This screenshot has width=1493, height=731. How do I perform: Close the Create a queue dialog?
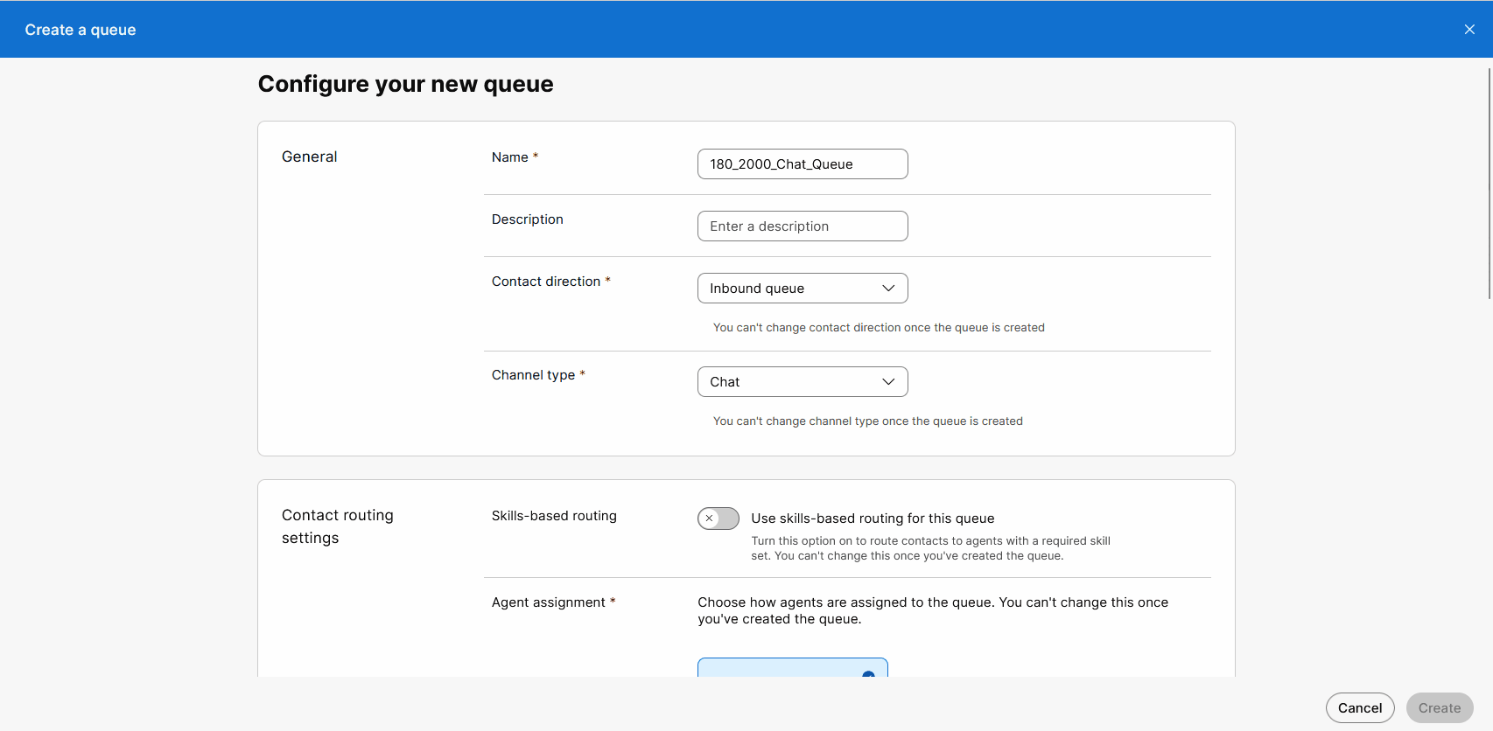tap(1469, 30)
